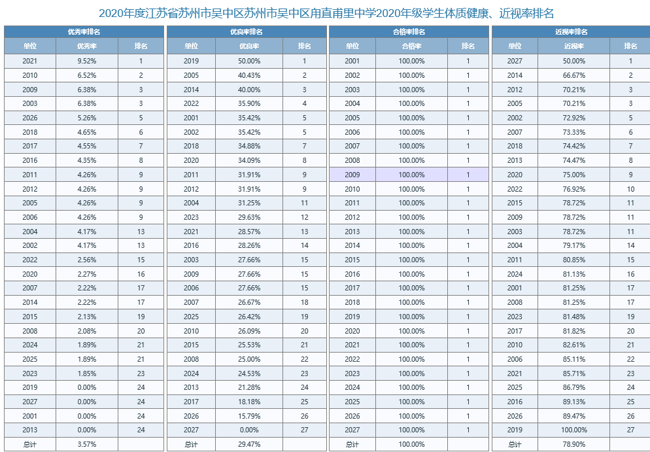Viewport: 650px width, 452px height.
Task: Click the 66.67% cell in 近视率排名 table
Action: (574, 75)
